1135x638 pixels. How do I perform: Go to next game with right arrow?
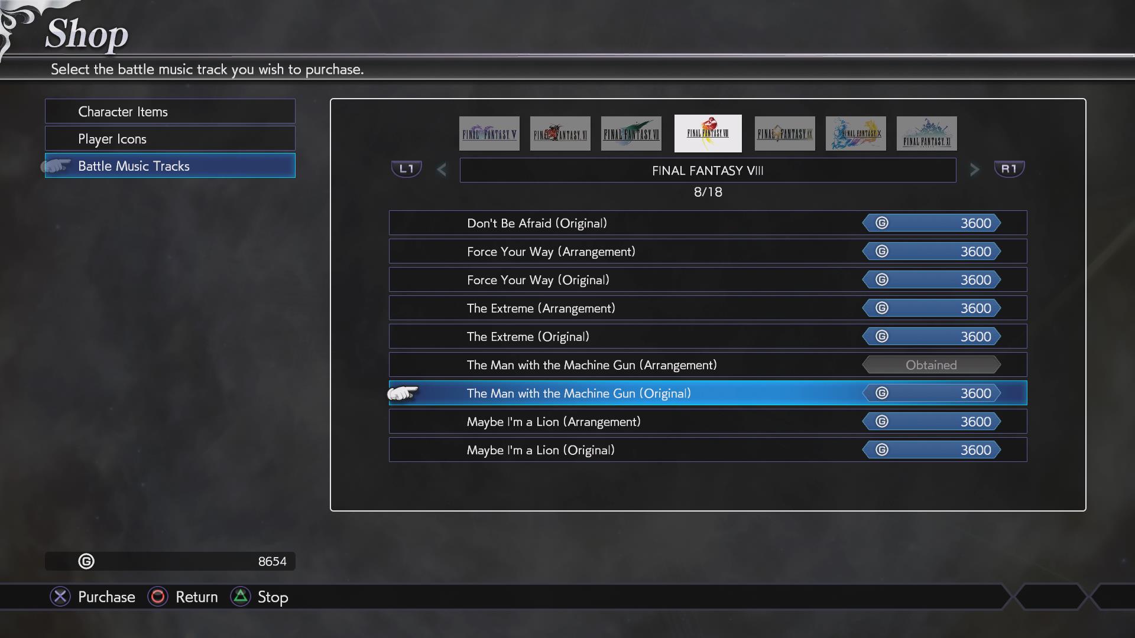pos(974,170)
